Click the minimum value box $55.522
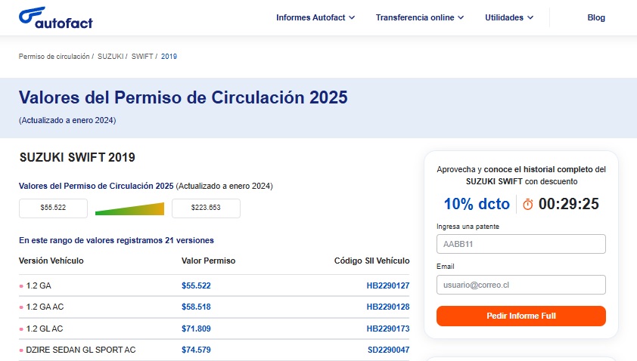 point(53,208)
